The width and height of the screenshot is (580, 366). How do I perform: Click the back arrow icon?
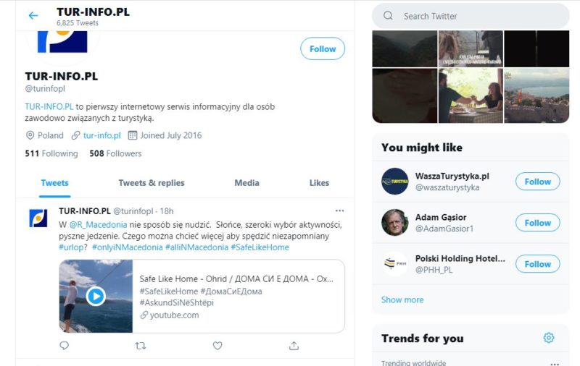click(x=33, y=15)
